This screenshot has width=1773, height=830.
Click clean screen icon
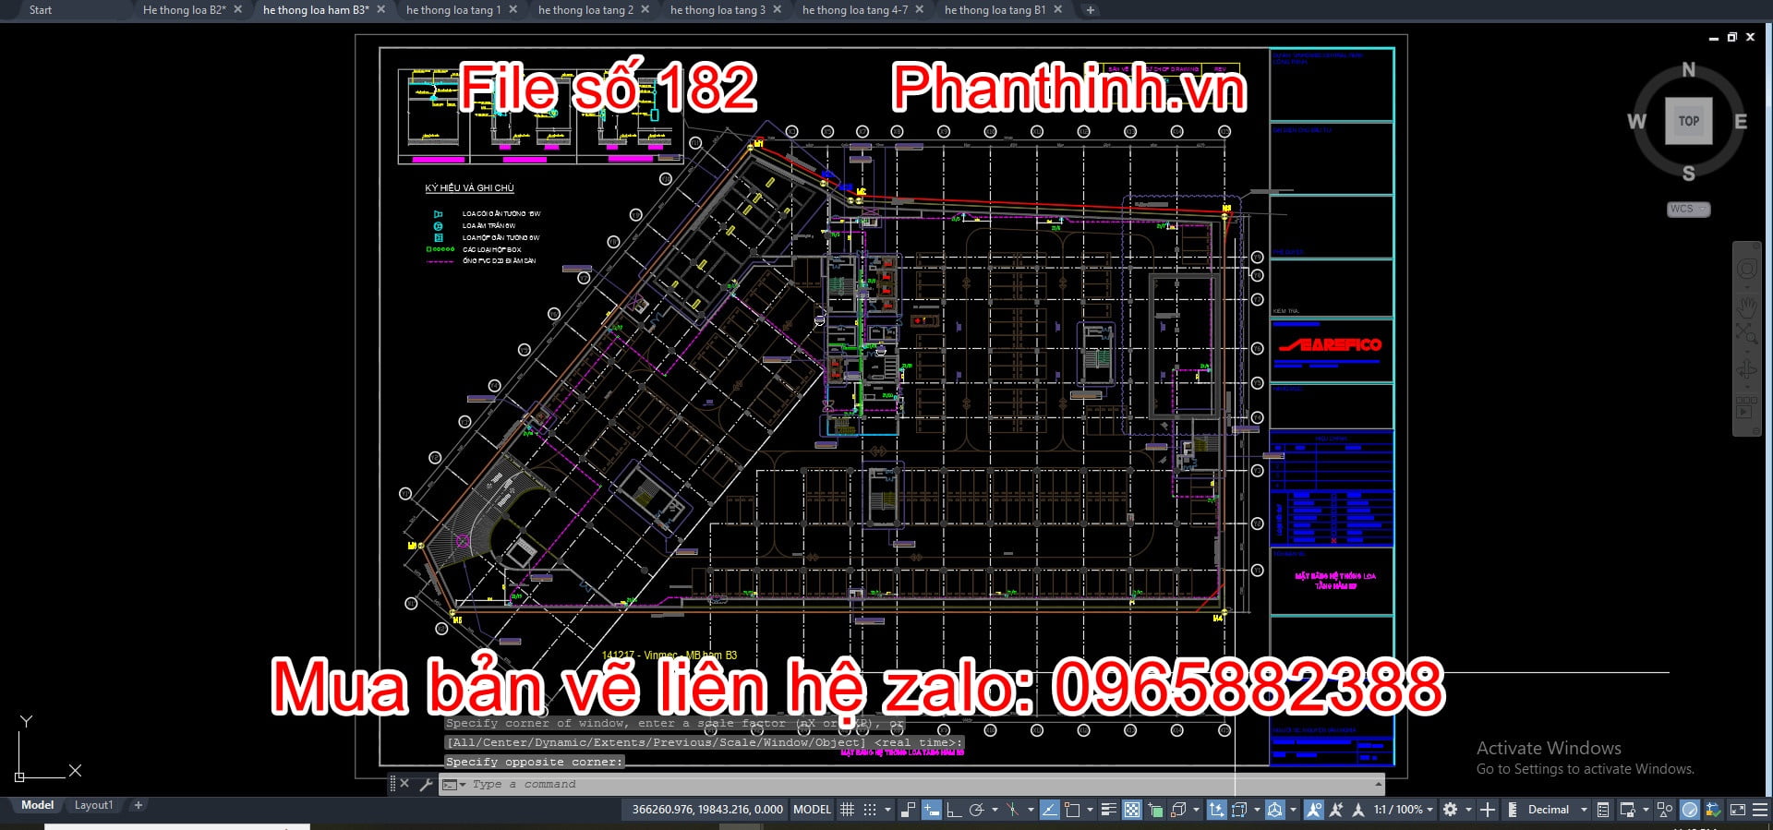pos(1737,810)
